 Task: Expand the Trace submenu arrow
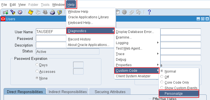pos(158,54)
